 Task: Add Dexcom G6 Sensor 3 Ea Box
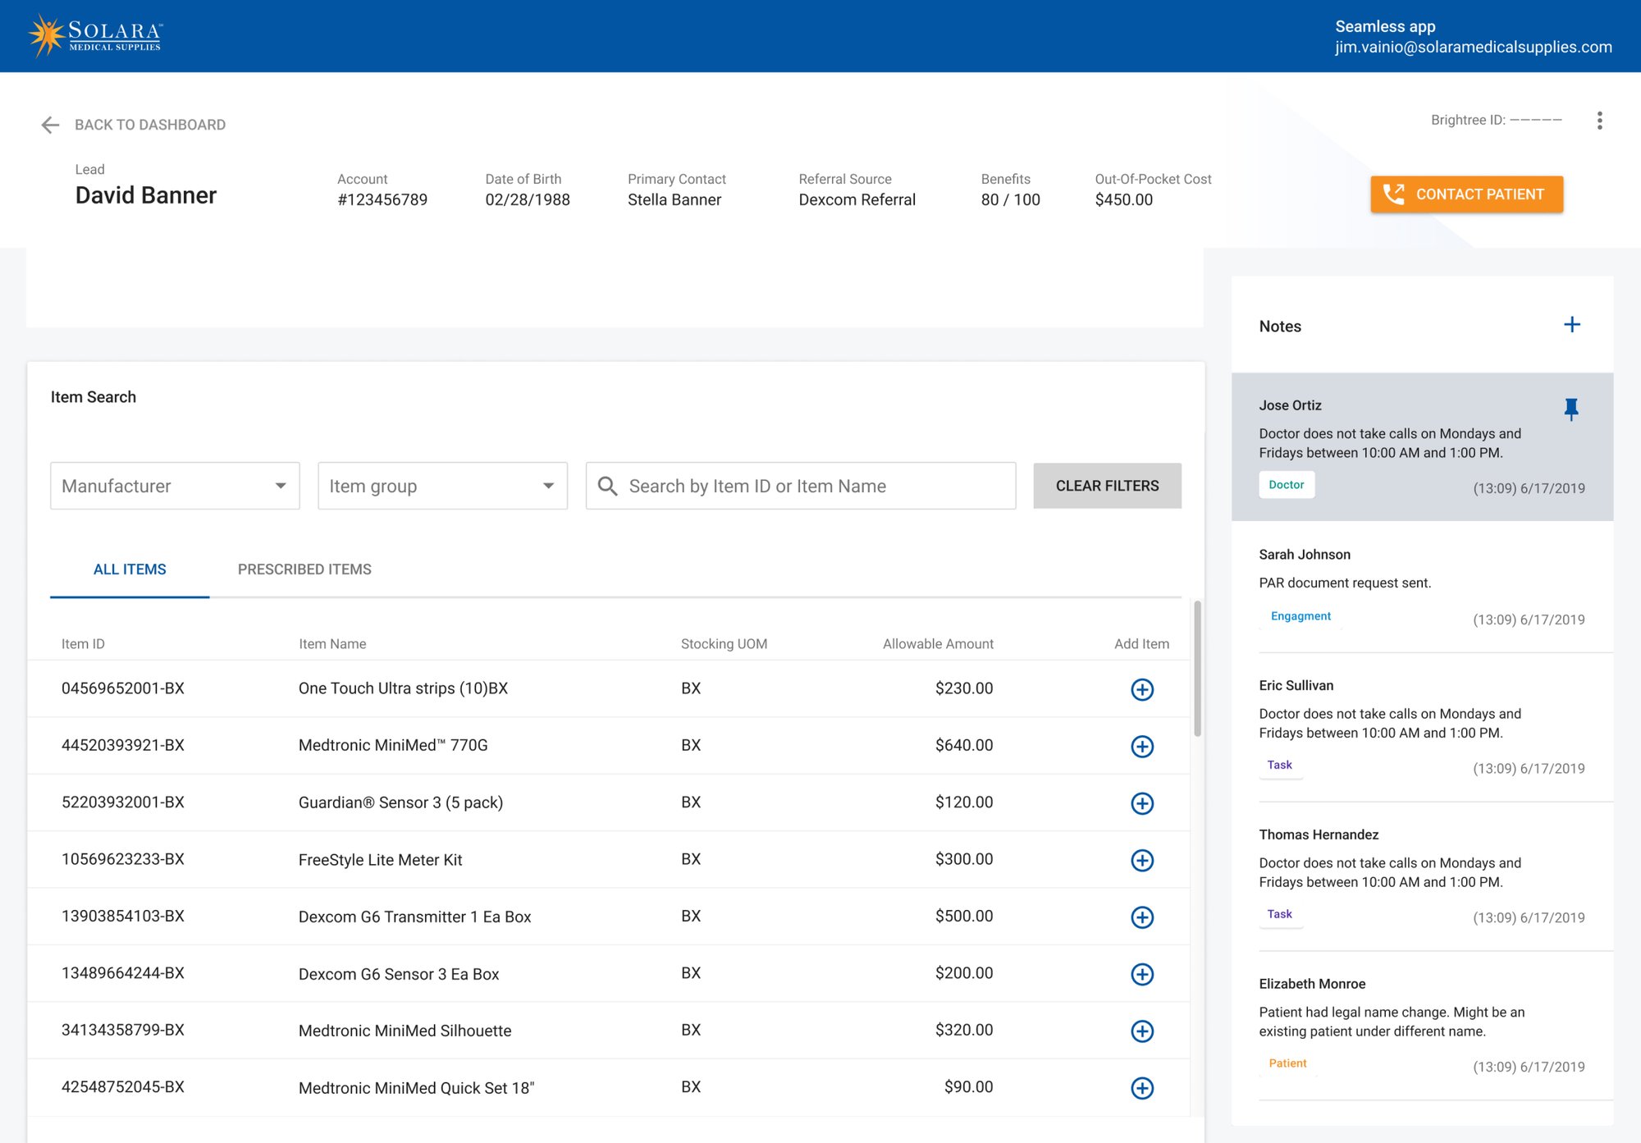point(1142,974)
